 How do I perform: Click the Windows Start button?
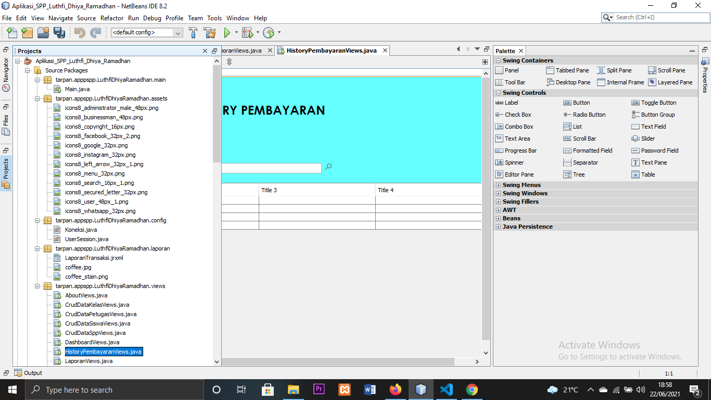(11, 389)
